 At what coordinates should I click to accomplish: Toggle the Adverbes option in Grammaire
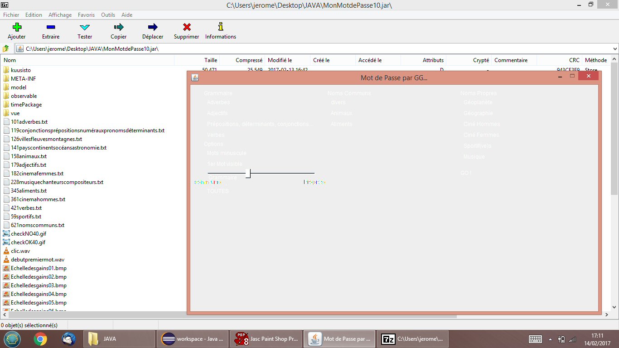click(218, 102)
